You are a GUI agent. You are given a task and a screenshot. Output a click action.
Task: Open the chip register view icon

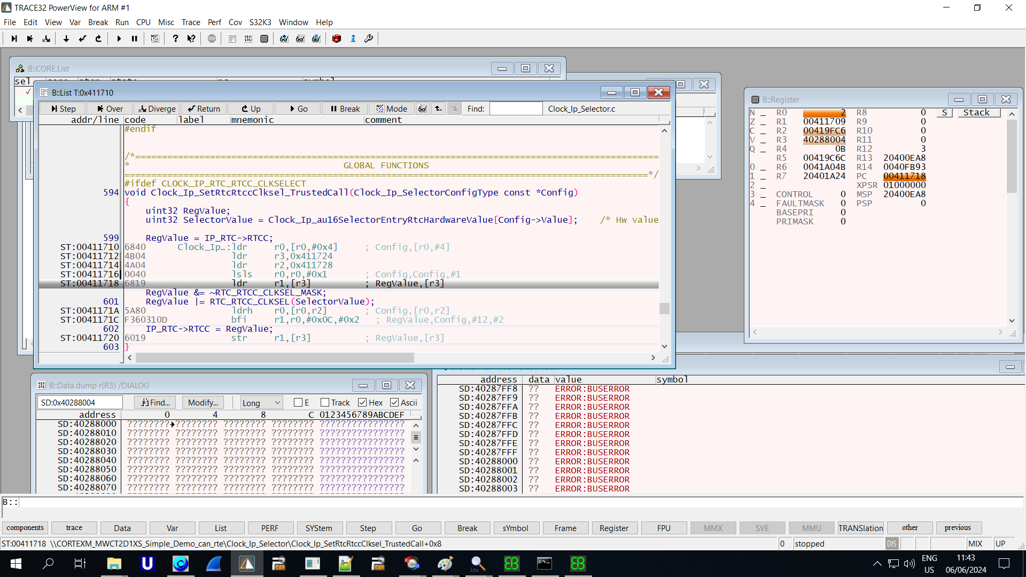pyautogui.click(x=264, y=38)
